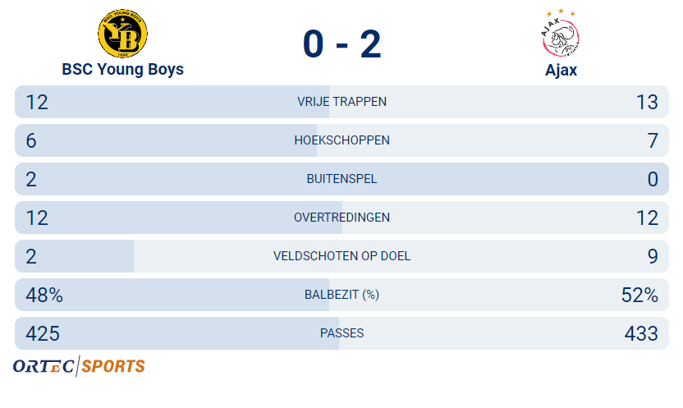Click Ajax's 13 free kicks value

coord(647,102)
